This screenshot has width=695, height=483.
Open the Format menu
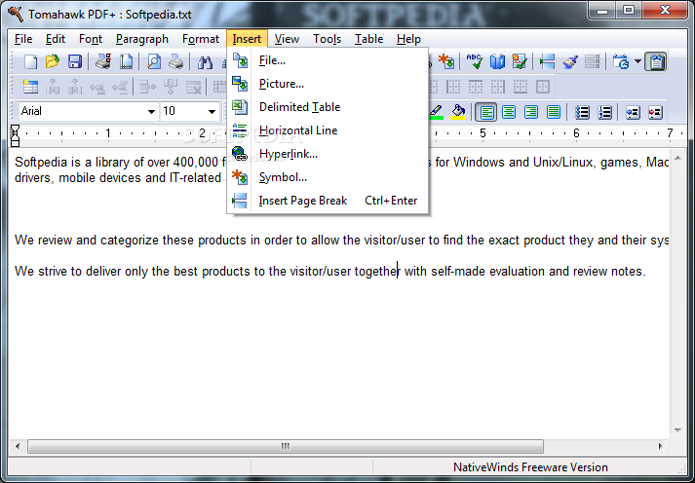click(201, 39)
